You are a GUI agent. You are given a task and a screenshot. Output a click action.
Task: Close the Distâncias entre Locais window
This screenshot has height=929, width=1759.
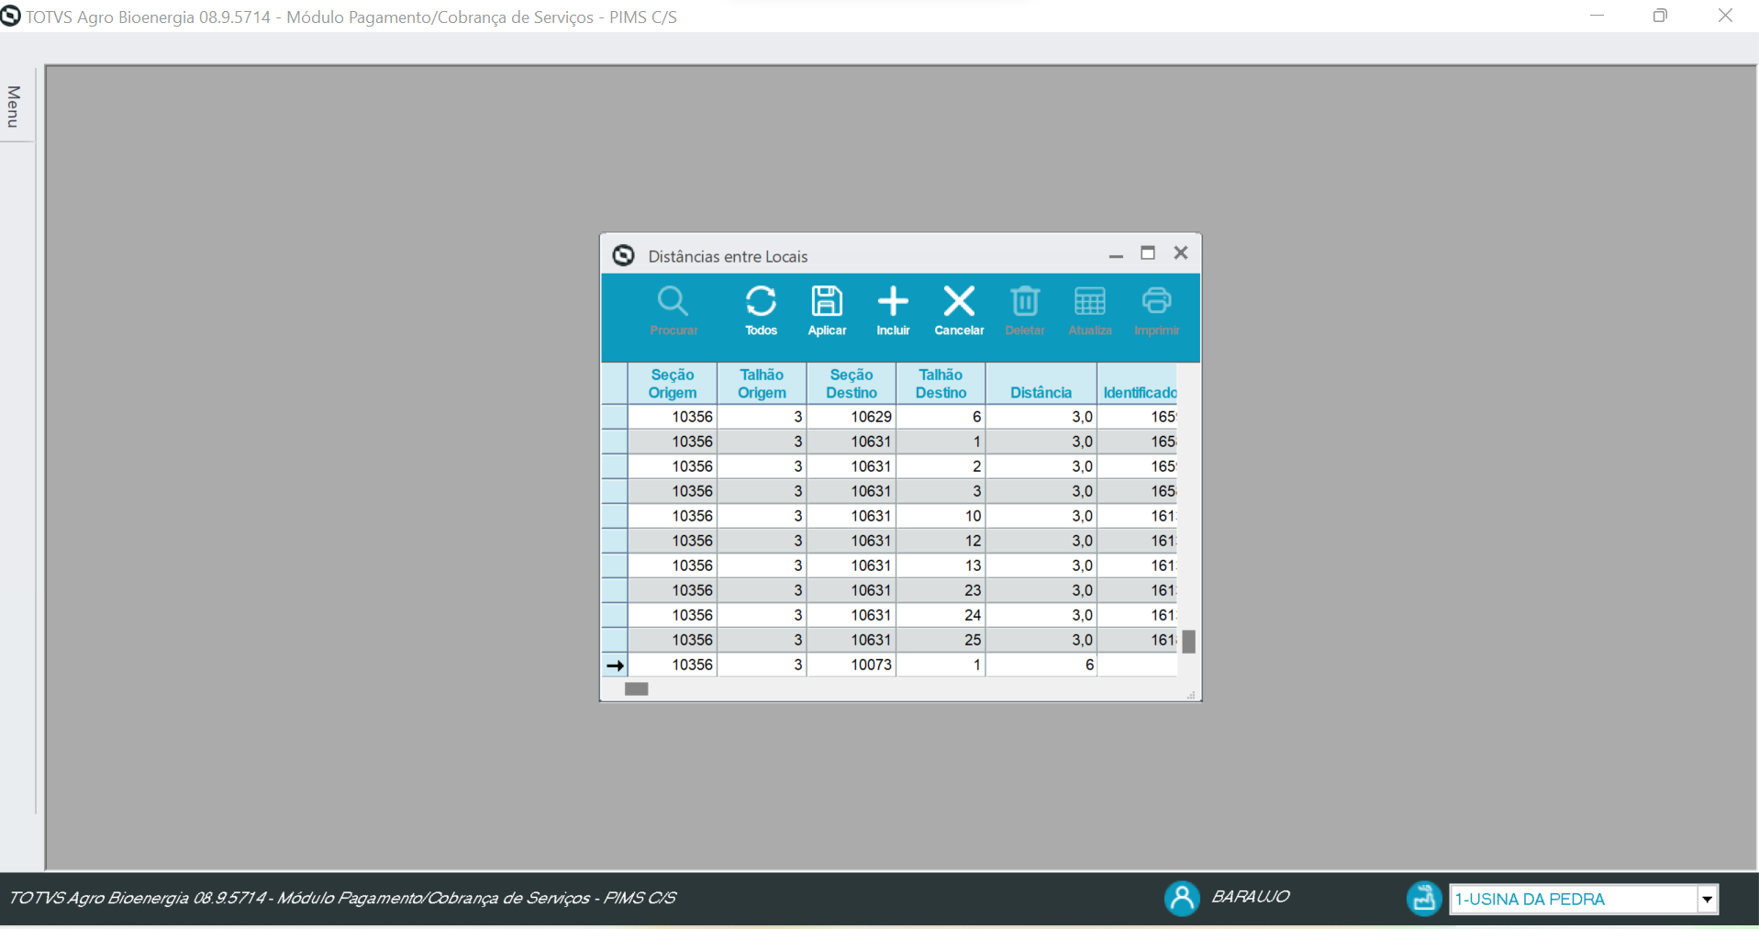coord(1181,252)
